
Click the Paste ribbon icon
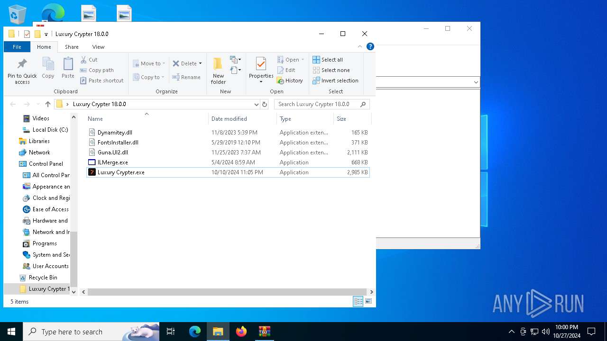(68, 63)
